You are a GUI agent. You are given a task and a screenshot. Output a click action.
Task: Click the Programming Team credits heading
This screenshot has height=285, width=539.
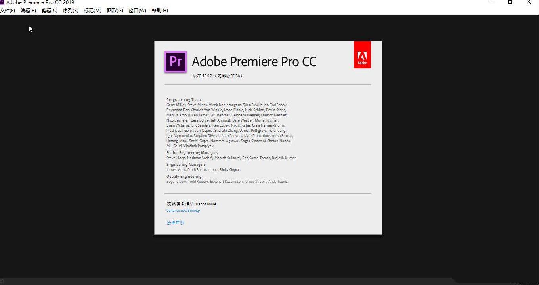pyautogui.click(x=183, y=100)
